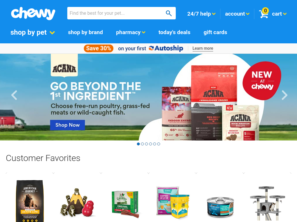Screen dimensions: 297x222
Task: Click the search magnifier icon
Action: click(169, 13)
